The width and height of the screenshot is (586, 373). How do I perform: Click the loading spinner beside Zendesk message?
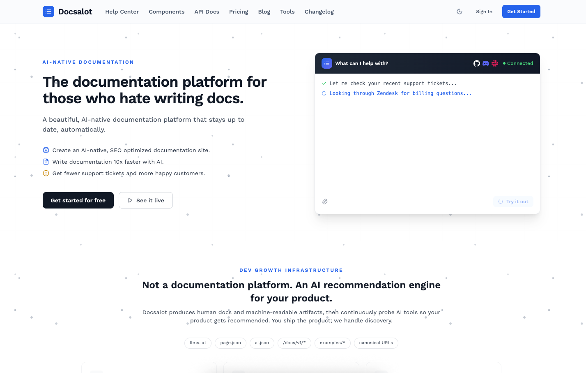tap(324, 93)
